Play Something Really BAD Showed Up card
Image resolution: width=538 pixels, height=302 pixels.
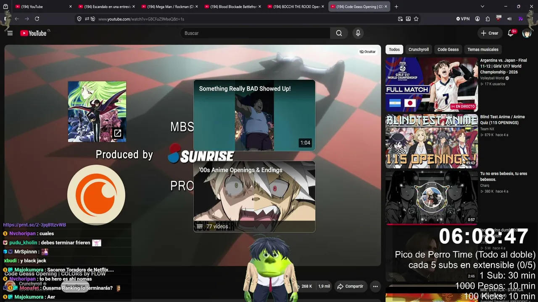(254, 115)
